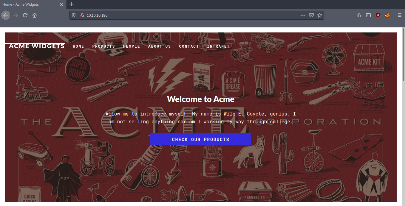This screenshot has height=206, width=405.
Task: Open the PRODUCTS navigation link
Action: tap(103, 46)
